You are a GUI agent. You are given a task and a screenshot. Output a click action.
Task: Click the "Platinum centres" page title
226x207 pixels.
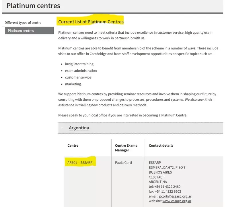[33, 5]
